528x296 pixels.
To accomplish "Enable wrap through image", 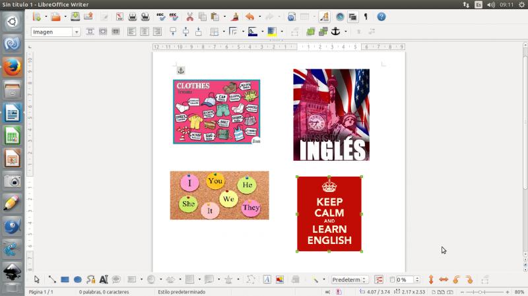I will [115, 32].
